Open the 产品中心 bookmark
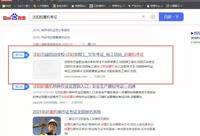Screen dimensions: 200x136 136,6
